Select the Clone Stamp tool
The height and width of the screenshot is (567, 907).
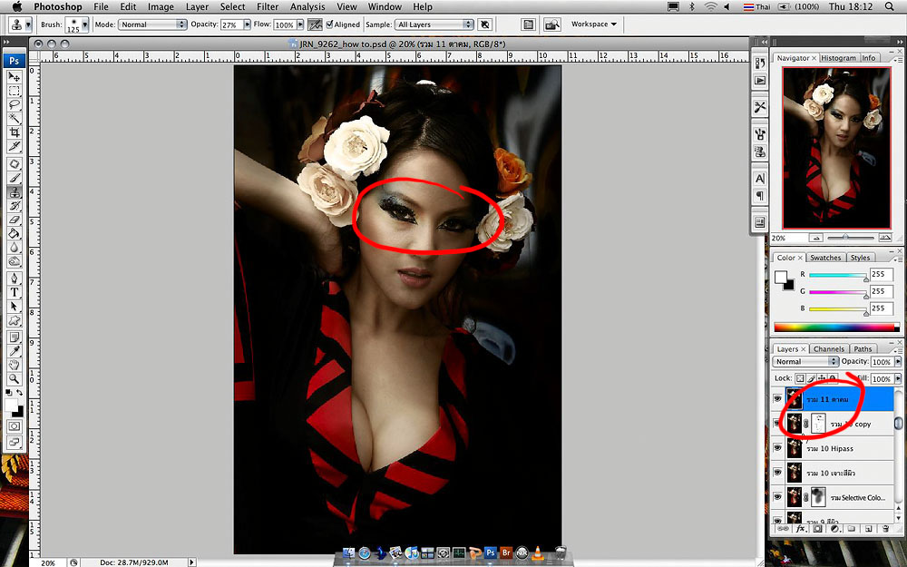(x=14, y=192)
